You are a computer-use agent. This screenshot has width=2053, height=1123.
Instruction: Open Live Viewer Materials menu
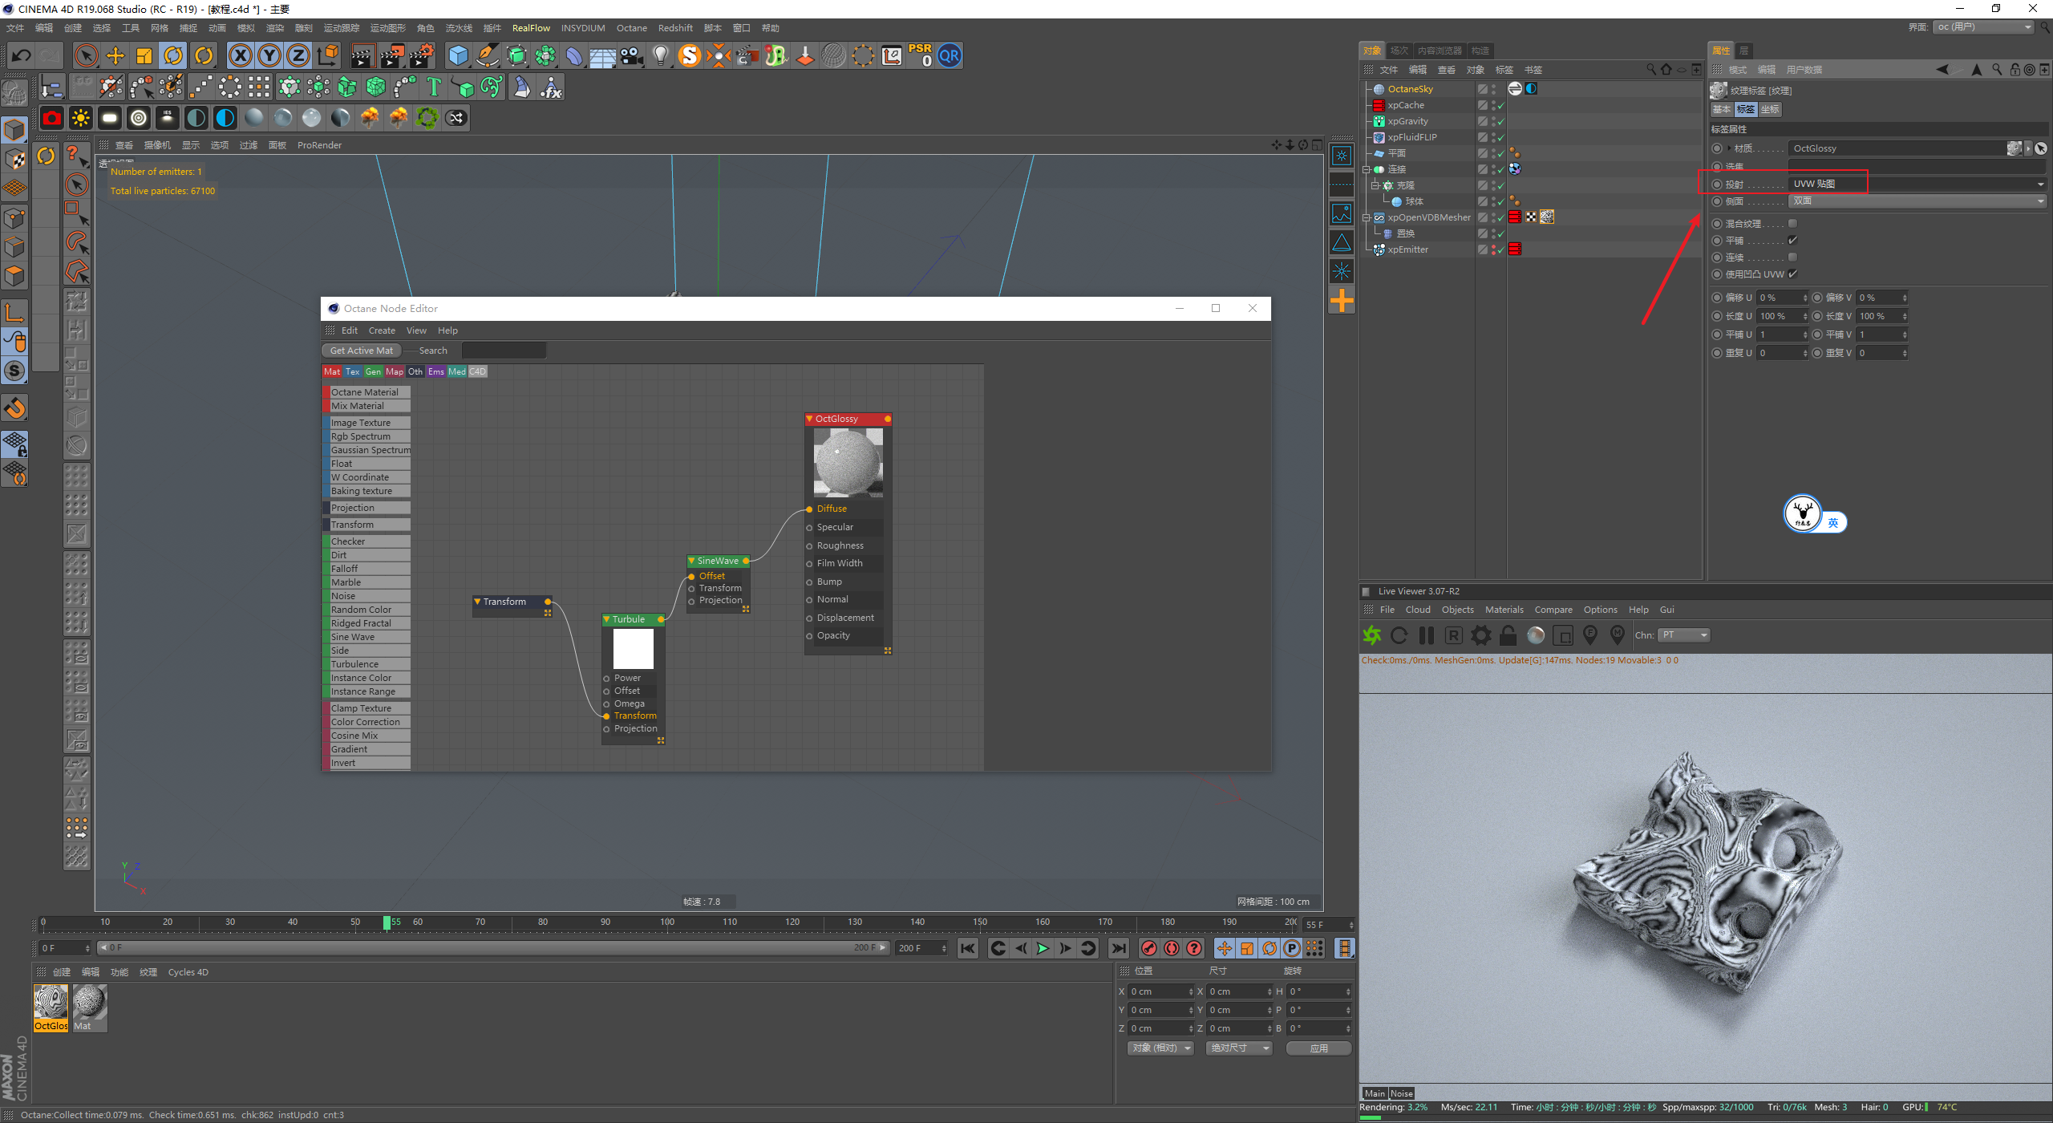click(1504, 610)
